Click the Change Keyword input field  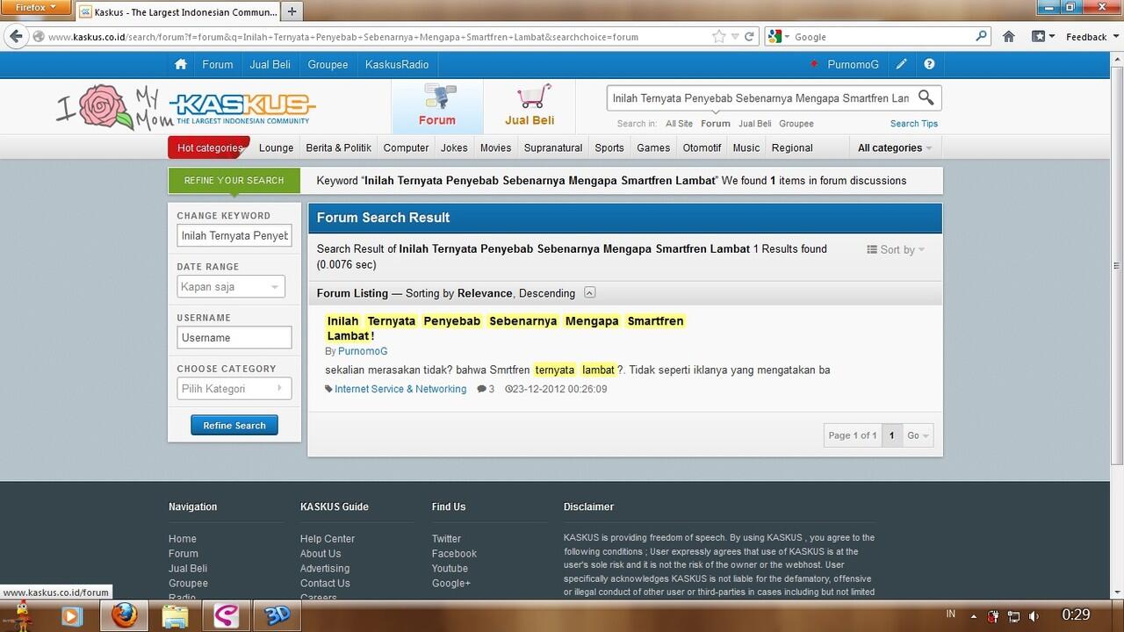pos(234,236)
